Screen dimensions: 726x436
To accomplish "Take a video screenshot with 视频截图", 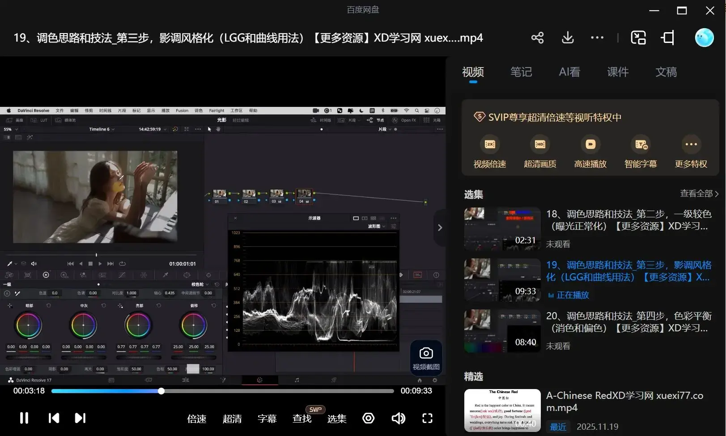I will click(x=426, y=358).
